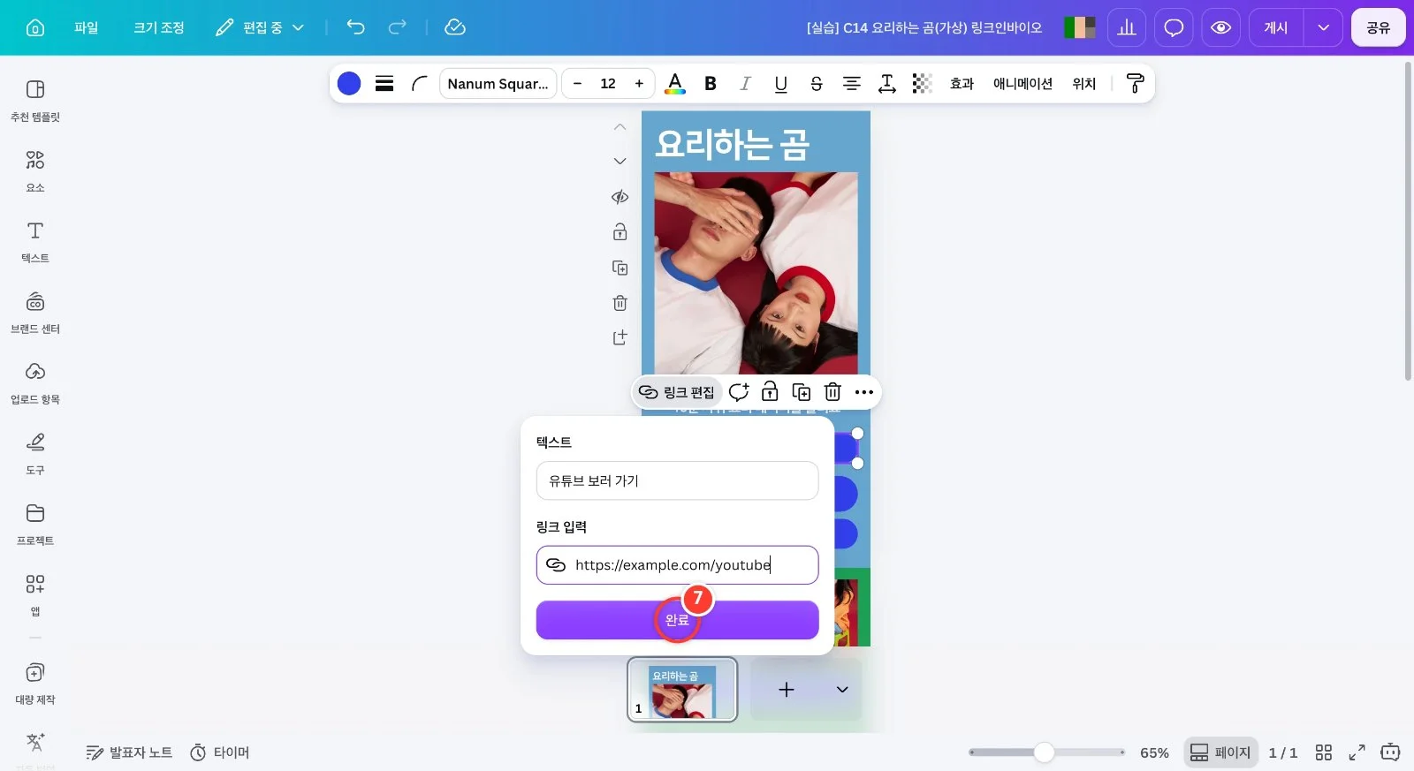The width and height of the screenshot is (1414, 771).
Task: Open corner rounding icon
Action: (420, 83)
